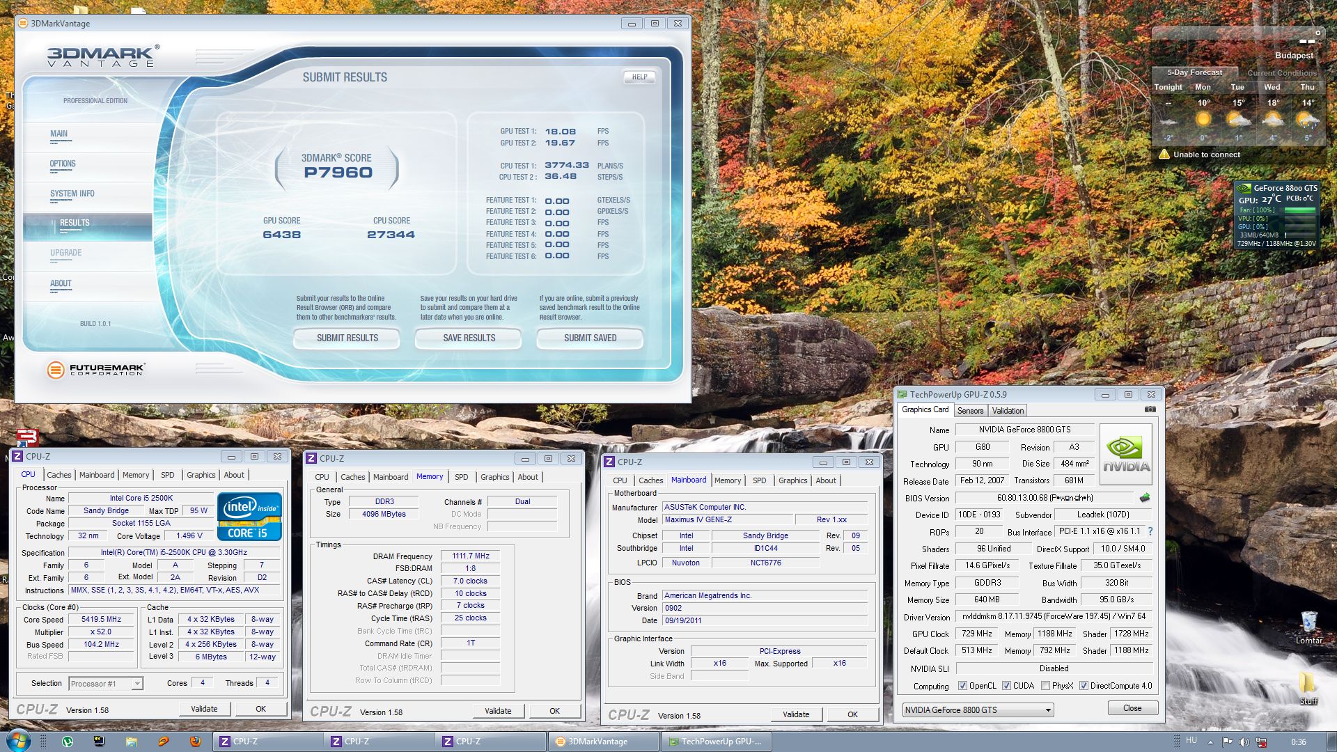The width and height of the screenshot is (1337, 752).
Task: Switch to Current Conditions weather tab
Action: point(1281,73)
